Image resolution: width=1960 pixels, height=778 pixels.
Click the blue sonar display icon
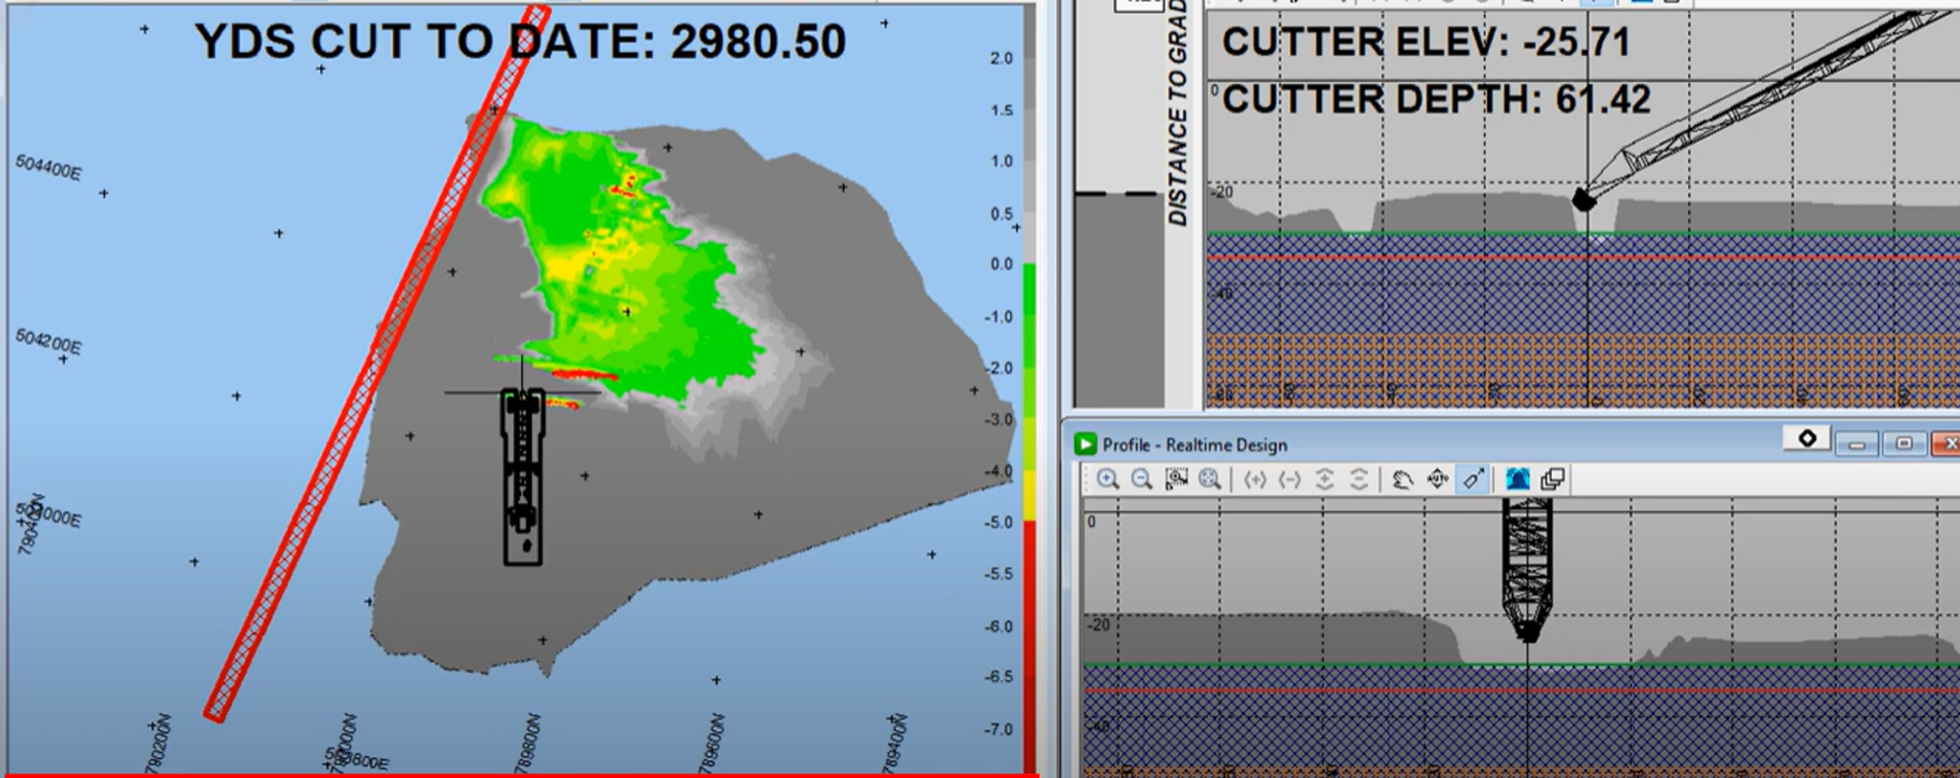click(x=1517, y=480)
